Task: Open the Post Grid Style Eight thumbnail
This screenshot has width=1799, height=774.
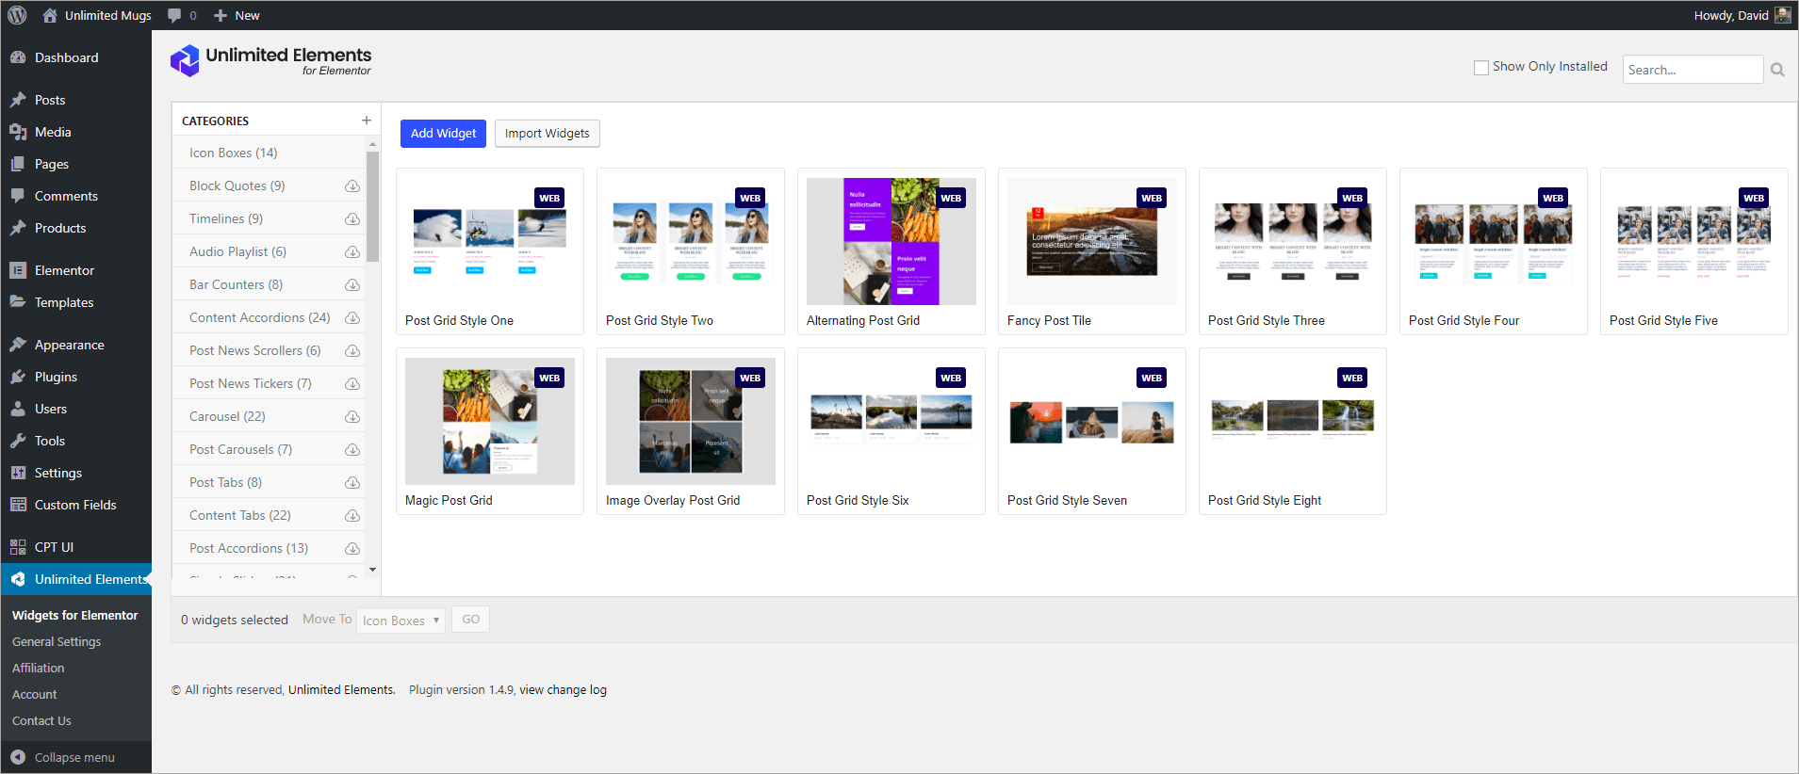Action: tap(1293, 421)
